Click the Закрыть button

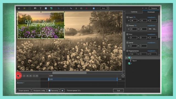[x=154, y=8]
